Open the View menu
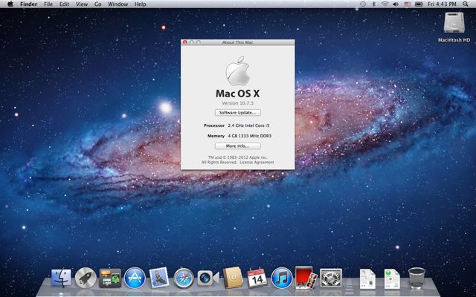 click(82, 4)
